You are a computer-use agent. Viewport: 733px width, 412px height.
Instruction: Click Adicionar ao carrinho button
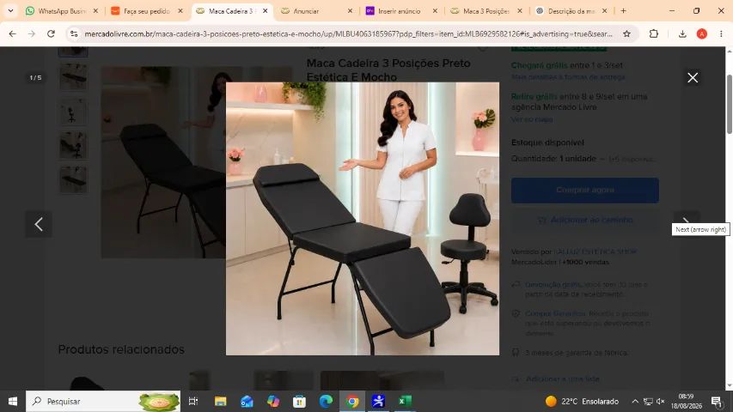pyautogui.click(x=585, y=220)
